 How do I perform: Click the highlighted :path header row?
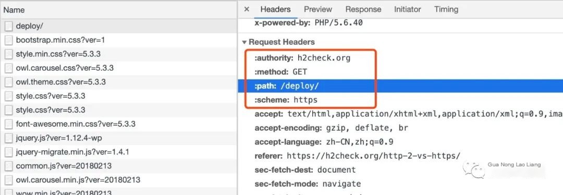coord(400,86)
